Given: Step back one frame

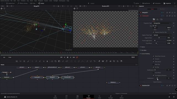Looking at the screenshot, I should click(x=64, y=57).
